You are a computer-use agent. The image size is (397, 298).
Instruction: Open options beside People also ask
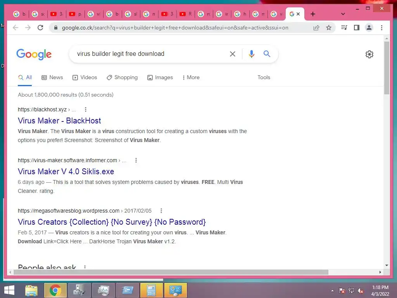coord(85,267)
